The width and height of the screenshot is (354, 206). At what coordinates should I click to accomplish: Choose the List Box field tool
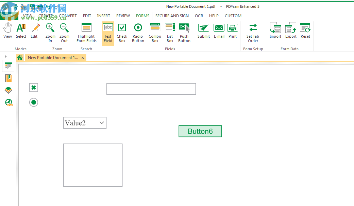click(170, 33)
